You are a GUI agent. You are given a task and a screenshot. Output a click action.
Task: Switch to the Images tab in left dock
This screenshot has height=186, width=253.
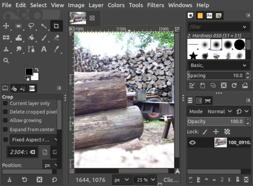coord(32,88)
